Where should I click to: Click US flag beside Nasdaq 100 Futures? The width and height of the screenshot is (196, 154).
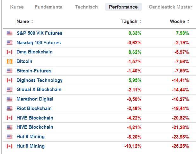9,43
